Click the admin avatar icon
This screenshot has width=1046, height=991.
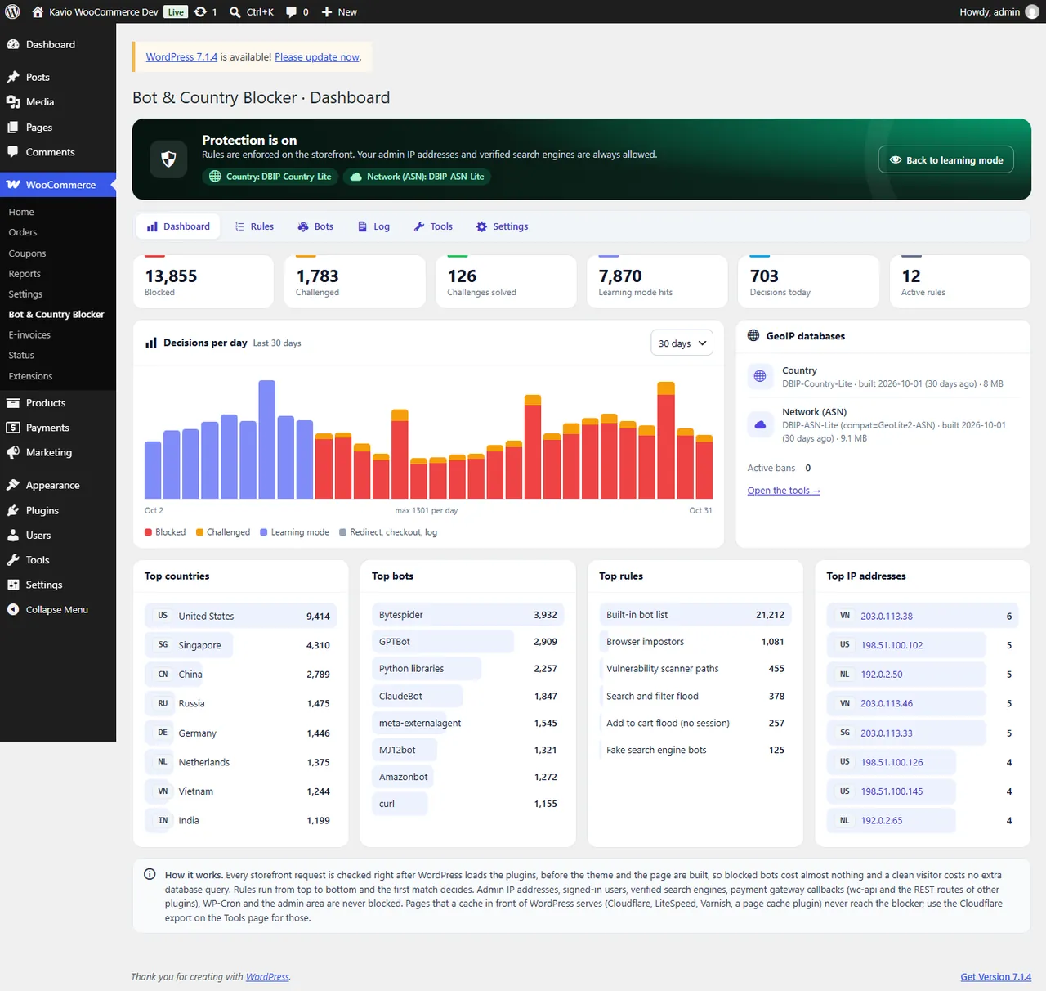[x=1032, y=11]
